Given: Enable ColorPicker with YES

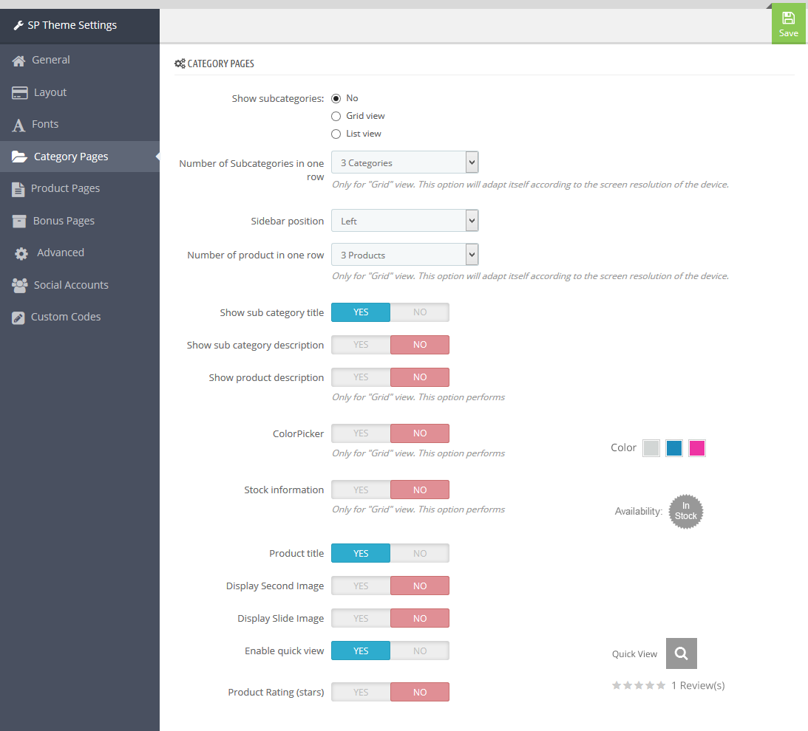Looking at the screenshot, I should click(x=361, y=433).
